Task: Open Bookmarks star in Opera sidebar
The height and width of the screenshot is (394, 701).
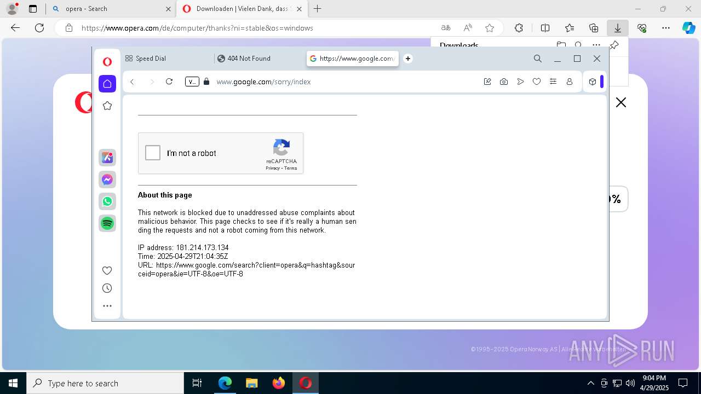Action: 107,106
